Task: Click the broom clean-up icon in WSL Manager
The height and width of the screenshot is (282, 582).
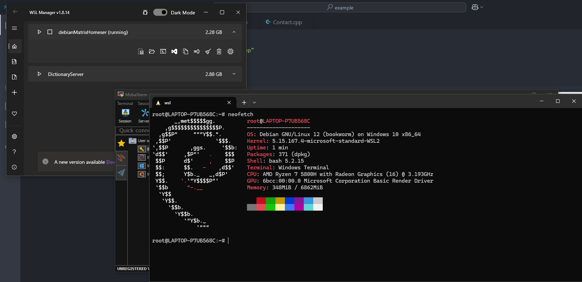Action: [208, 51]
